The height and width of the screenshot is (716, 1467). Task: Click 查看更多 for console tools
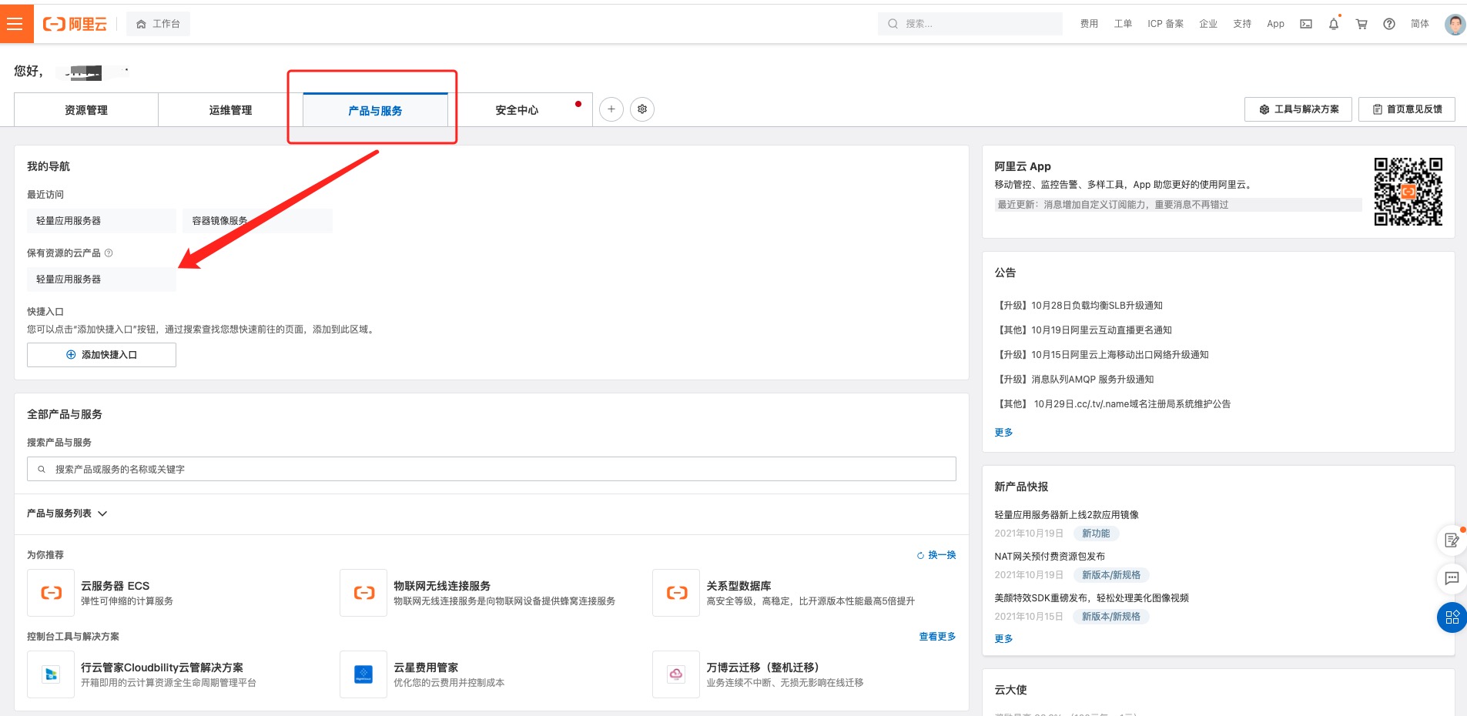937,637
